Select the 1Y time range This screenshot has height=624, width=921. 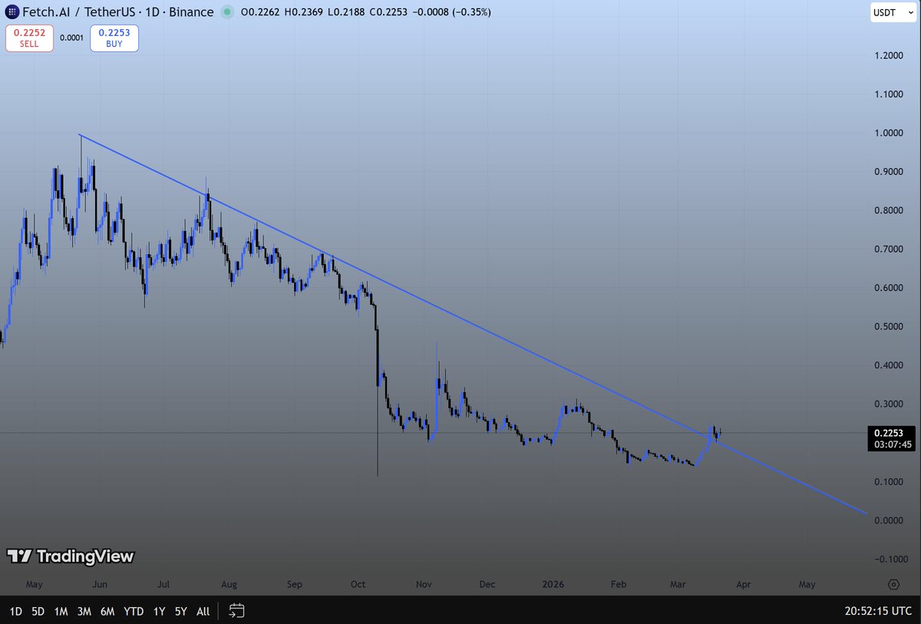coord(159,611)
